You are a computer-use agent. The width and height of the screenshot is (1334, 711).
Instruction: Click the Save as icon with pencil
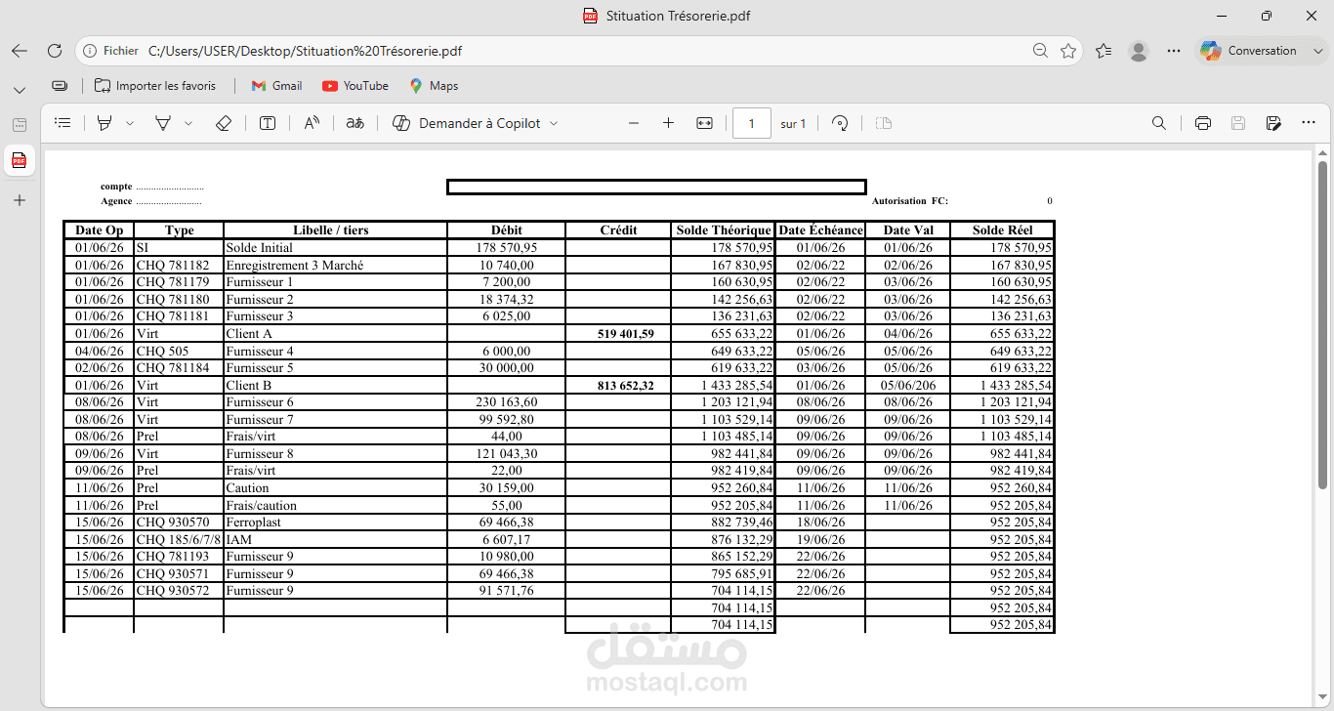[x=1273, y=123]
